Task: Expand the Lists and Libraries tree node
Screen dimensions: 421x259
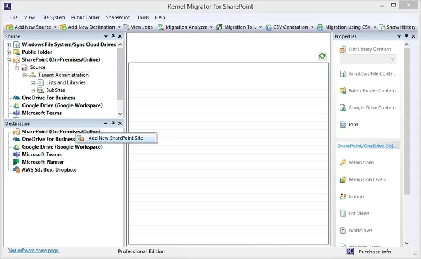Action: coord(33,83)
